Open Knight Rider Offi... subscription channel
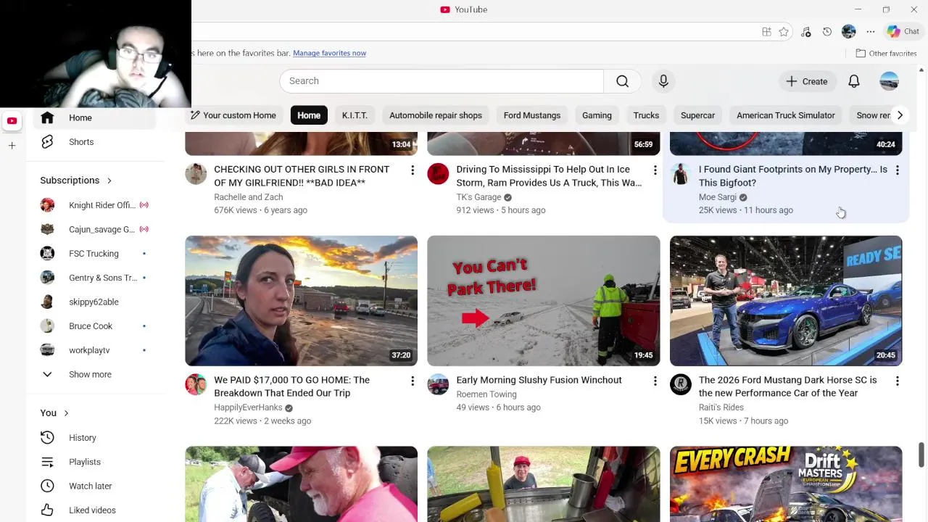The width and height of the screenshot is (928, 522). tap(94, 205)
